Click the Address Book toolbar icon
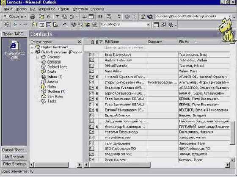The width and height of the screenshot is (237, 177). pyautogui.click(x=100, y=17)
